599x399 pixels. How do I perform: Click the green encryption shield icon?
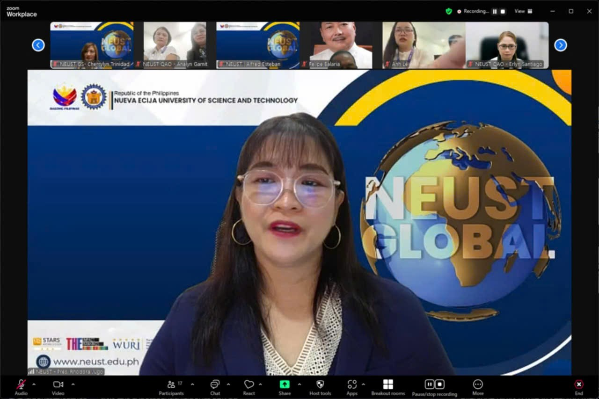[449, 11]
